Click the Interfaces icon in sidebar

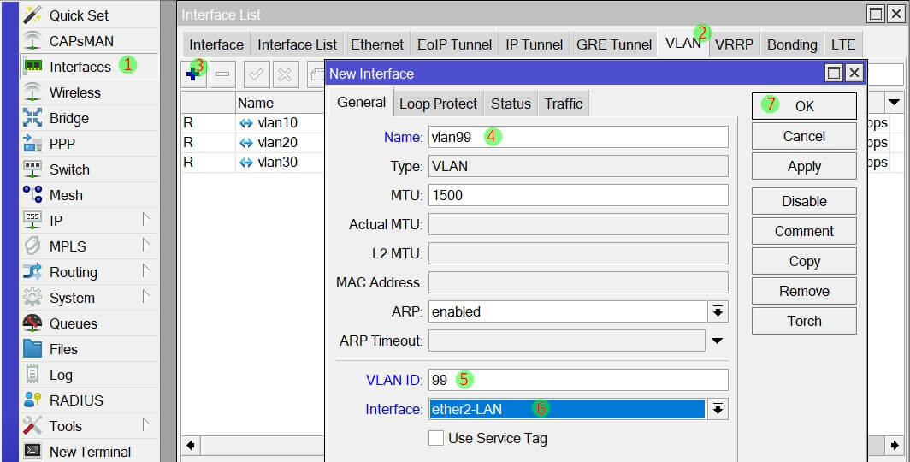tap(33, 67)
